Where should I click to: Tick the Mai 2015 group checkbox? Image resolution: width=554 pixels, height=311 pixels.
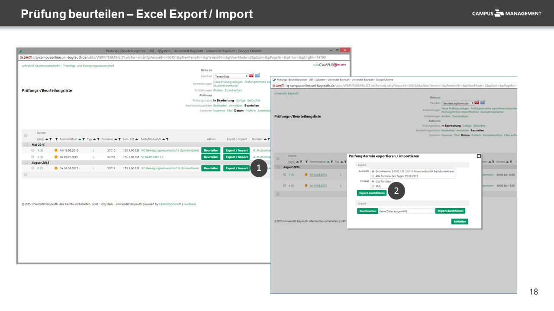pyautogui.click(x=26, y=145)
